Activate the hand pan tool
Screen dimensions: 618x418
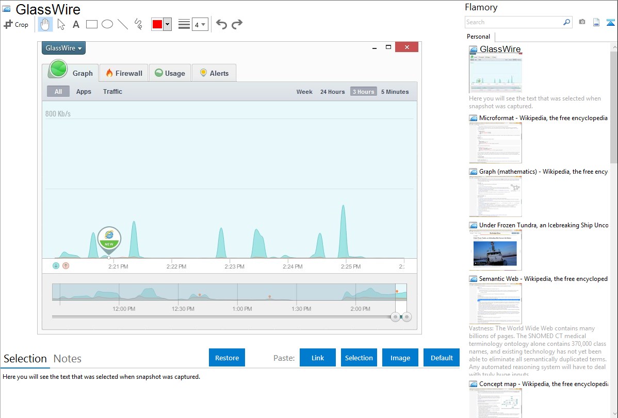click(x=45, y=24)
